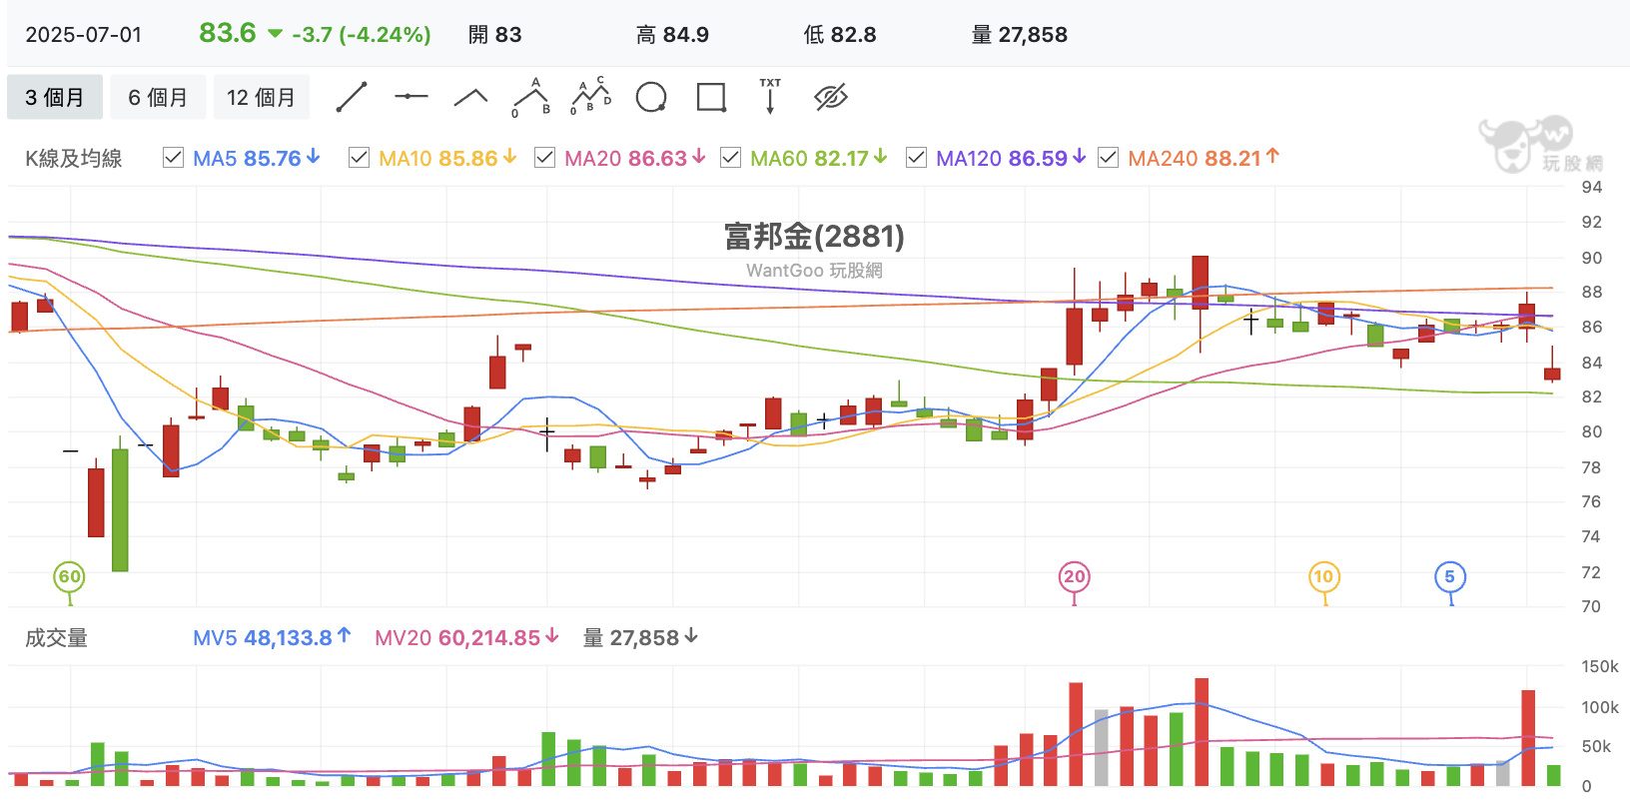Screen dimensions: 1630x801
Task: Select the circle drawing tool
Action: pos(651,97)
